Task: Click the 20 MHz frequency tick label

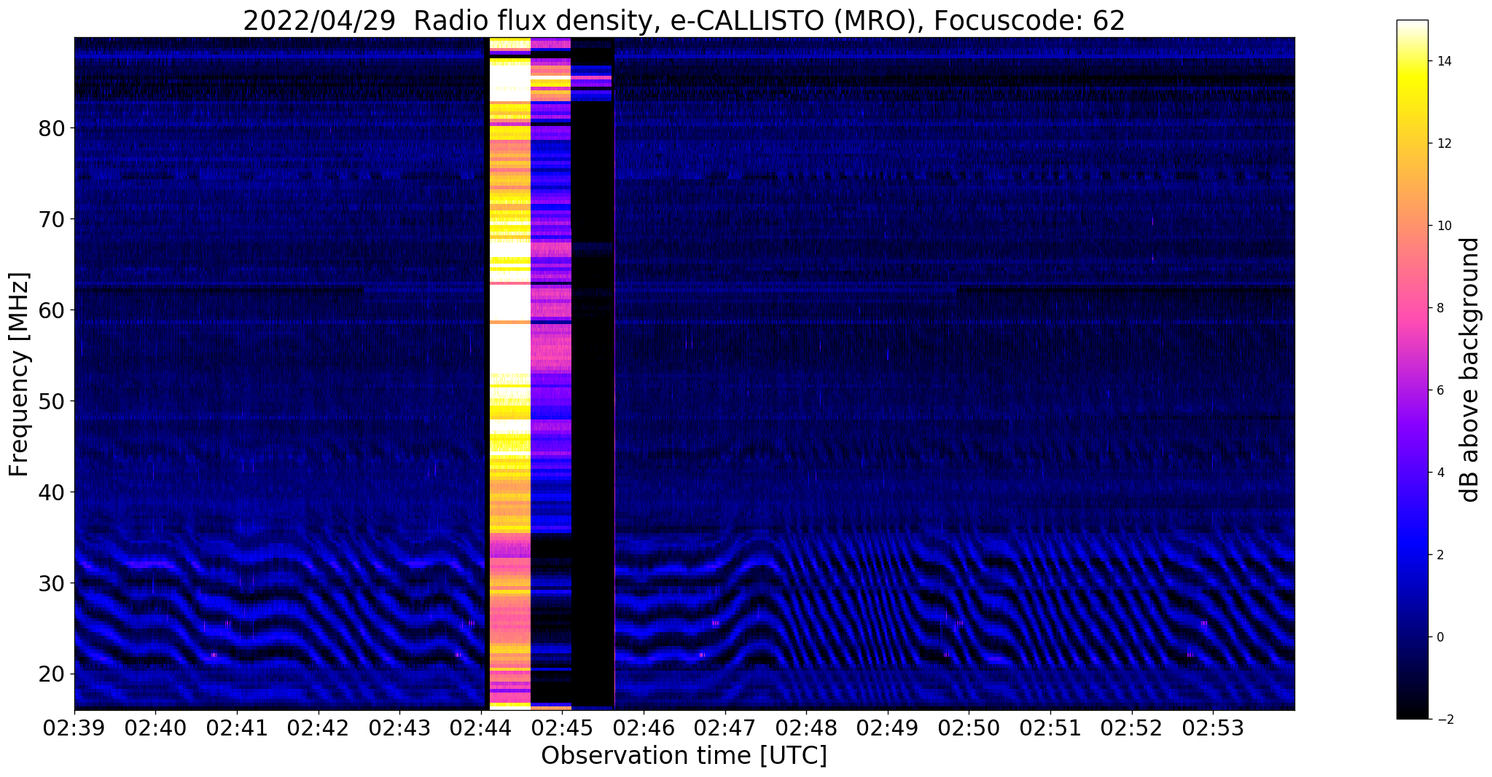Action: pyautogui.click(x=51, y=674)
